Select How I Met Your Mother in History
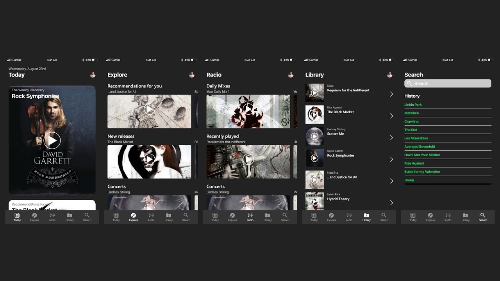 point(422,155)
